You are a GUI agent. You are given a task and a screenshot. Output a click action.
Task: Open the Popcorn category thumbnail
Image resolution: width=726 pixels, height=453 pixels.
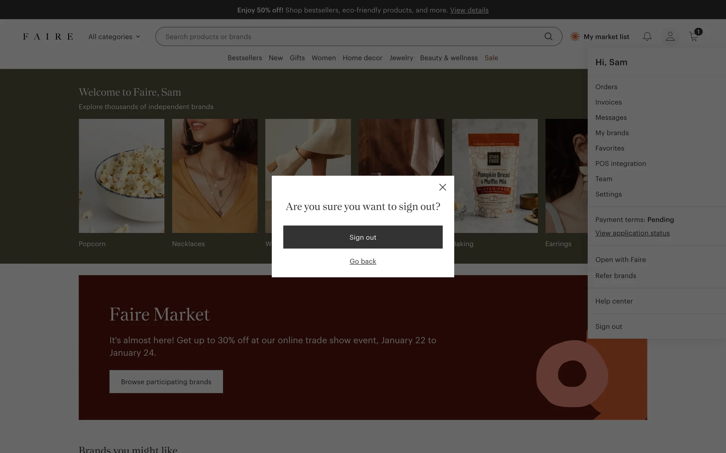pos(121,176)
